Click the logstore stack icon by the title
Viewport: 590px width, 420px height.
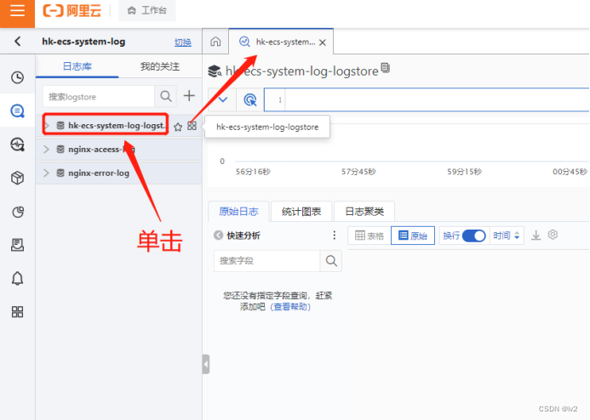(x=215, y=71)
